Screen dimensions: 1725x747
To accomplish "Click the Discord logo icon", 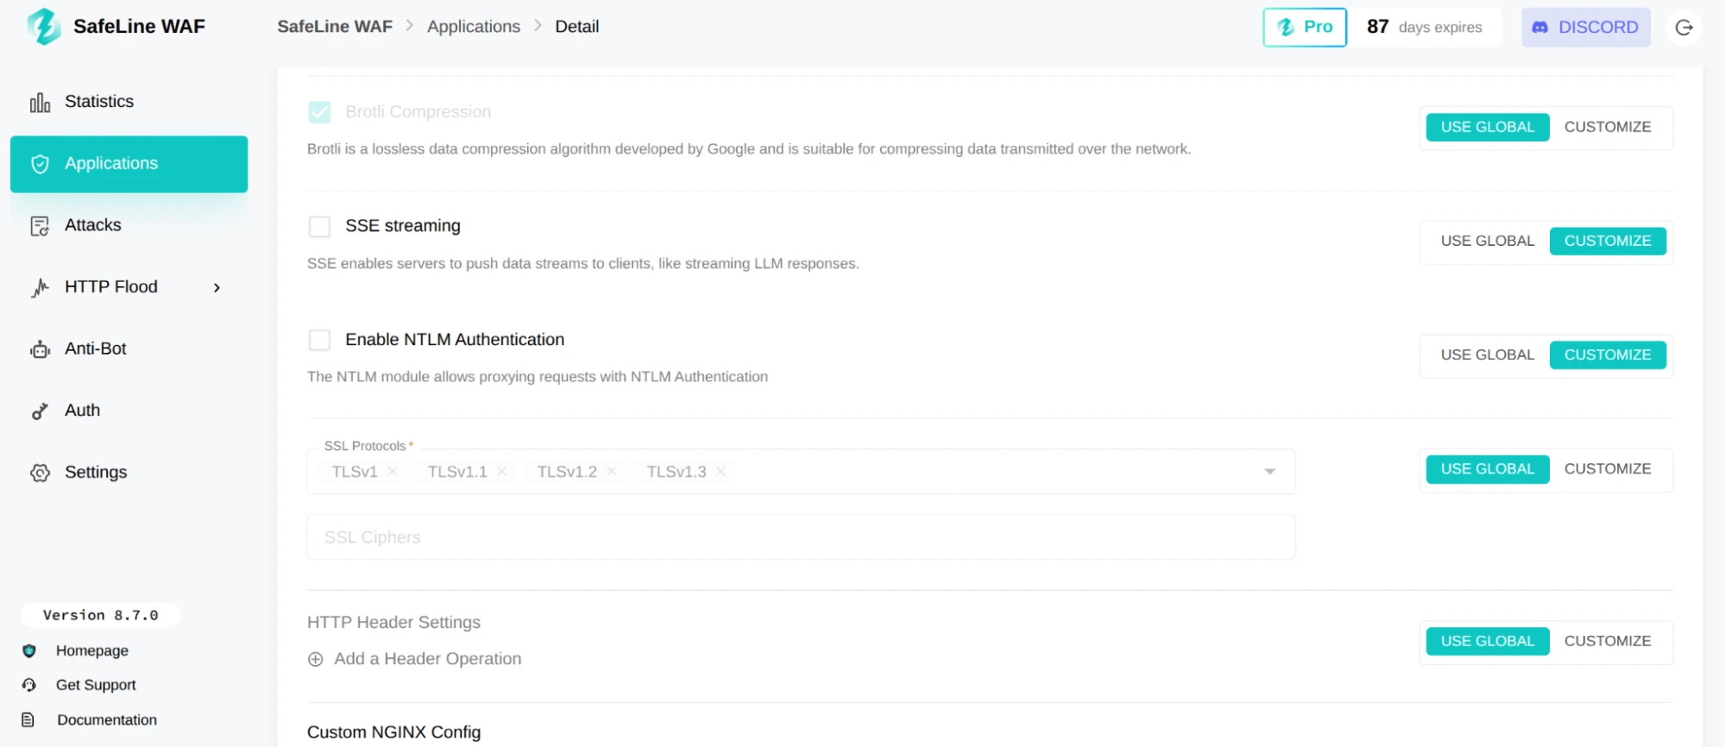I will tap(1539, 28).
